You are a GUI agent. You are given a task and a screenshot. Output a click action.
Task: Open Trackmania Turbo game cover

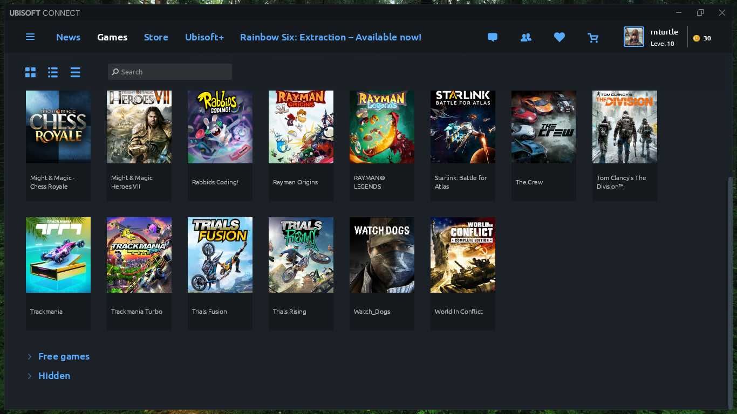pyautogui.click(x=139, y=255)
